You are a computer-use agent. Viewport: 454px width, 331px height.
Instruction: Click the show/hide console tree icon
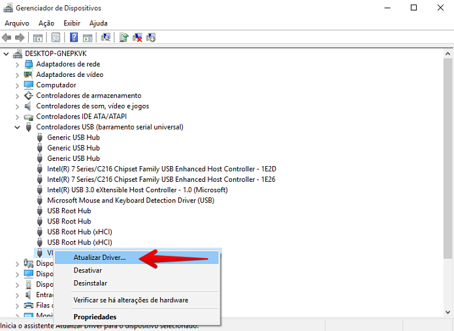click(x=38, y=38)
